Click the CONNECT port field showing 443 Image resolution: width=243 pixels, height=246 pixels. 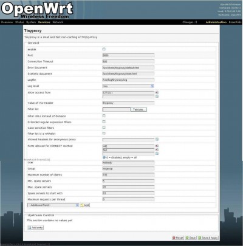pyautogui.click(x=128, y=146)
